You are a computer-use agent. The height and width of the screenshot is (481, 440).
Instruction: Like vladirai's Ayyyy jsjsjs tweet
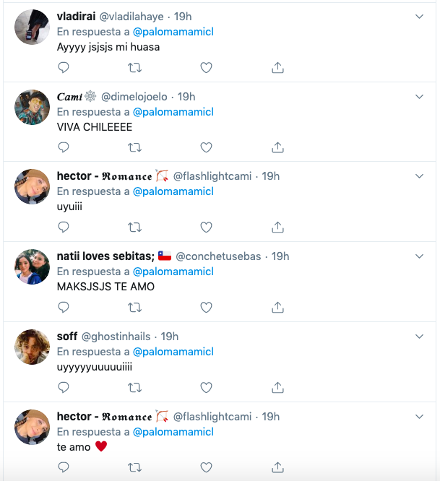pos(206,67)
